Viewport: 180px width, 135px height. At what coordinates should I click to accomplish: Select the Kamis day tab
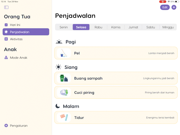click(116, 27)
